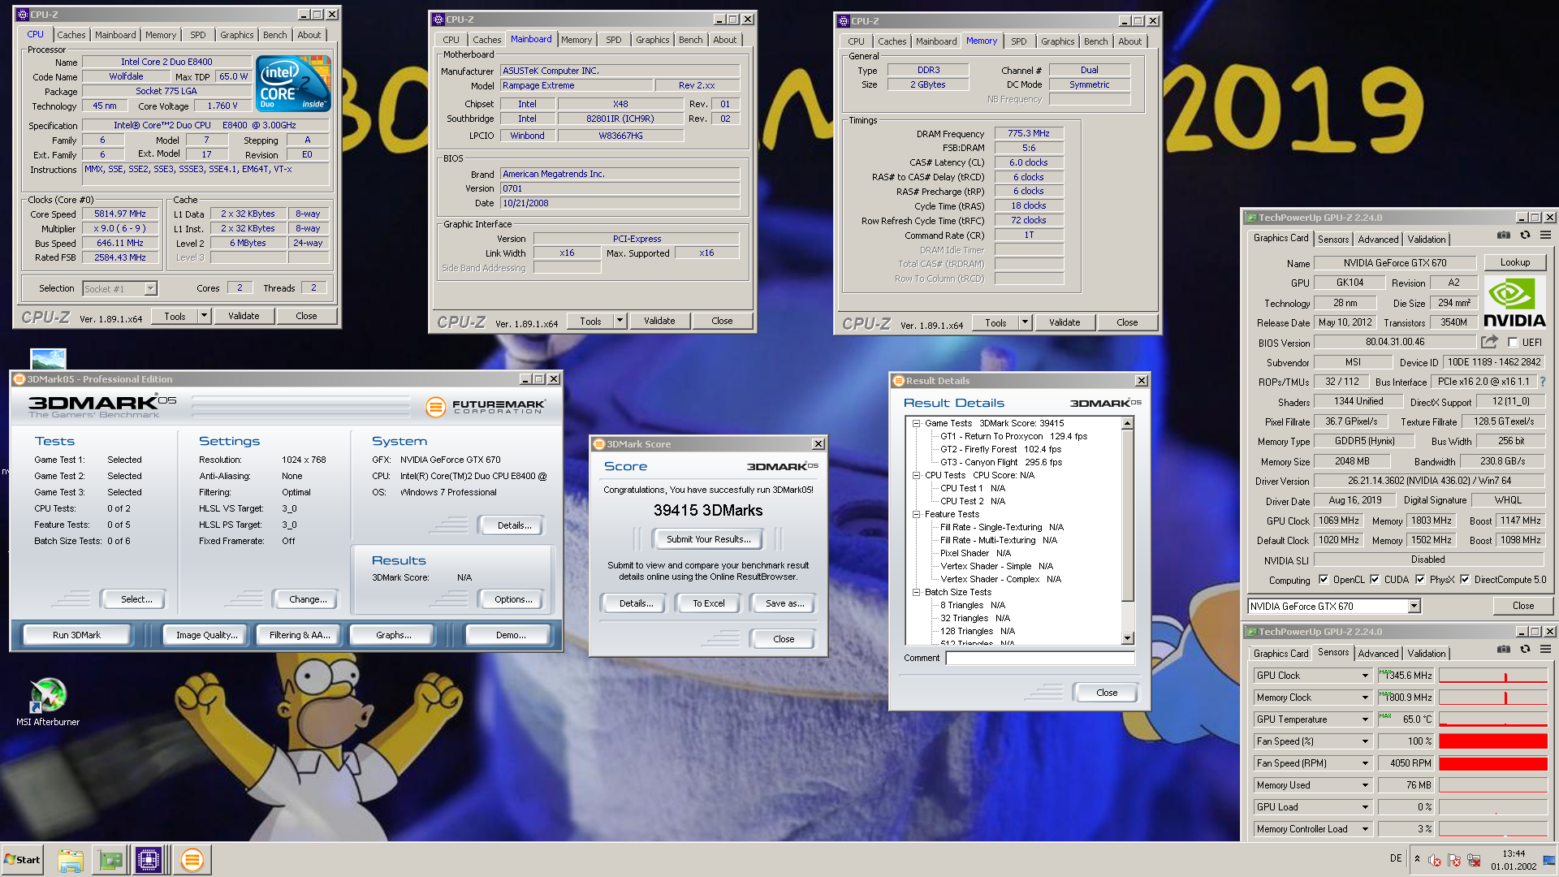This screenshot has width=1559, height=877.
Task: Click Intel Core 2 Duo logo in CPU-Z
Action: tap(293, 83)
